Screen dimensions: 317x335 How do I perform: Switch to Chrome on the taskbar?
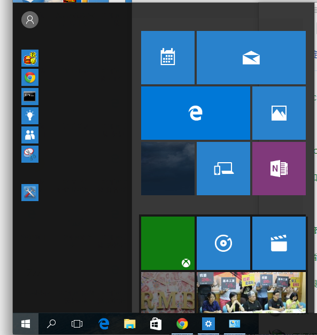click(x=182, y=324)
